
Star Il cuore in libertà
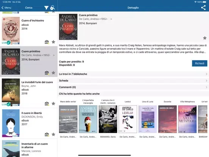[53, 135]
